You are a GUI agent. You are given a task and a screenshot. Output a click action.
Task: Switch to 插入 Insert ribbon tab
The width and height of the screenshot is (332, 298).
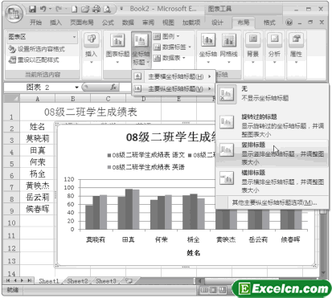click(x=55, y=22)
